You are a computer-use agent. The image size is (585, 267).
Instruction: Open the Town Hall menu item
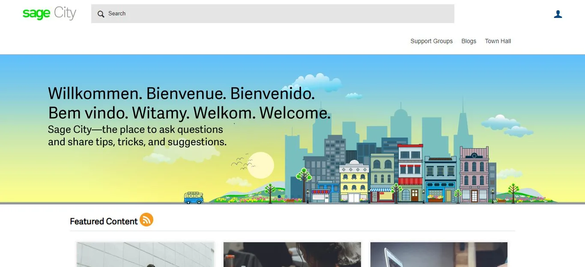point(498,41)
